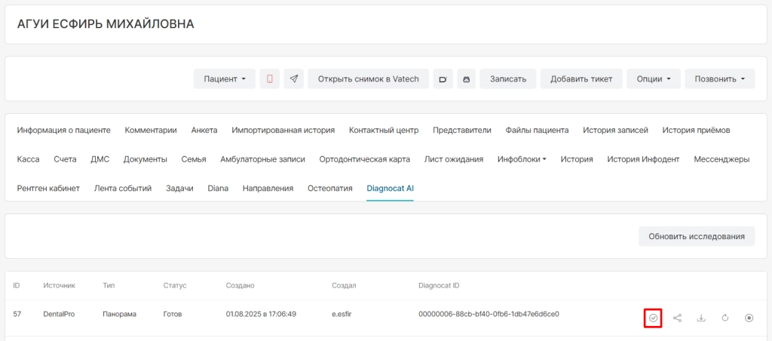Click the red mobile phone icon button
This screenshot has height=341, width=772.
point(270,79)
